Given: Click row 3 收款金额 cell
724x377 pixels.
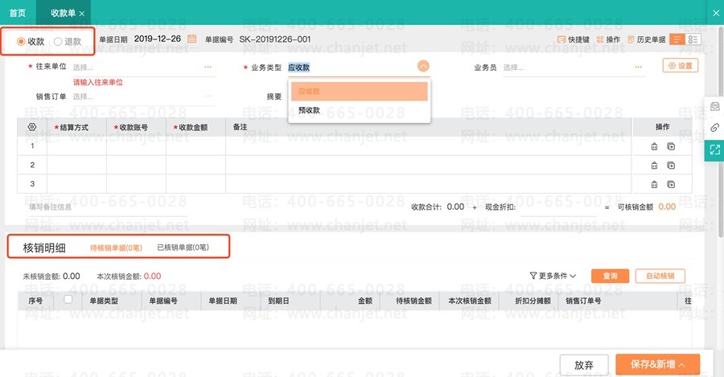Looking at the screenshot, I should click(195, 183).
